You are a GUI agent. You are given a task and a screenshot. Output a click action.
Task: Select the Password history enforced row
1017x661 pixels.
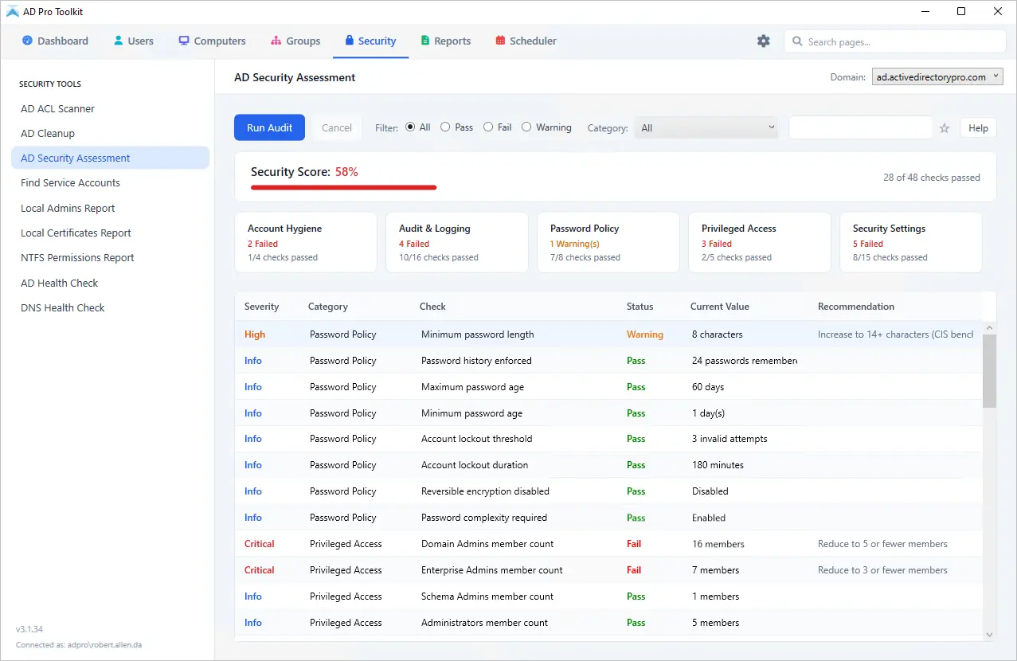pos(608,361)
